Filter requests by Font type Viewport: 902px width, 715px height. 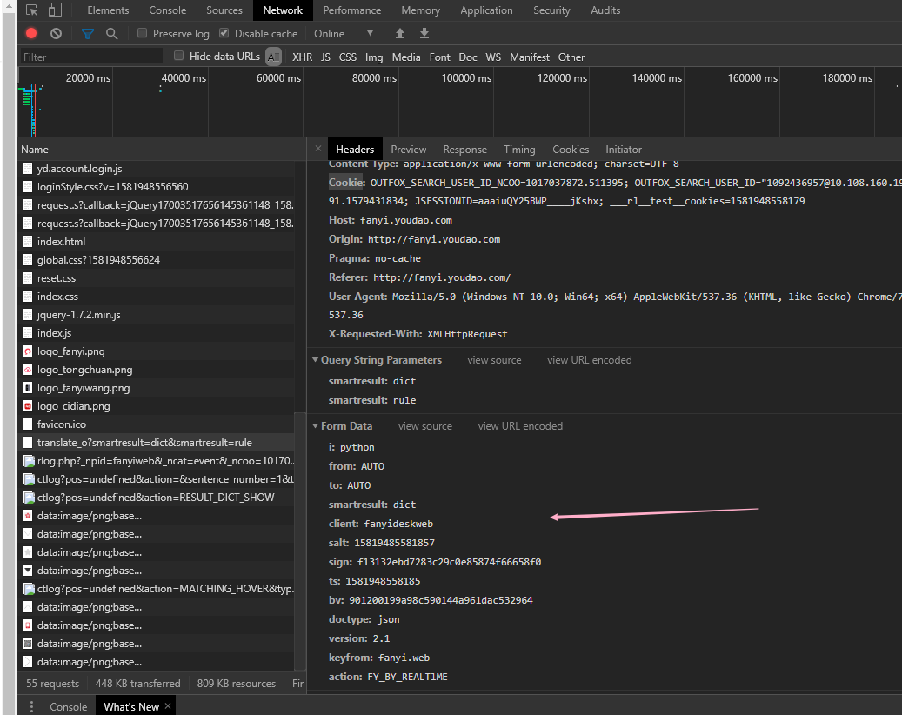[x=439, y=57]
